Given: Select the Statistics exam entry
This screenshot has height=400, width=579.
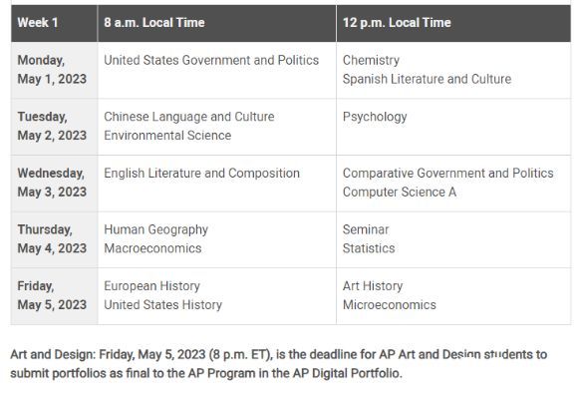Looking at the screenshot, I should [369, 248].
